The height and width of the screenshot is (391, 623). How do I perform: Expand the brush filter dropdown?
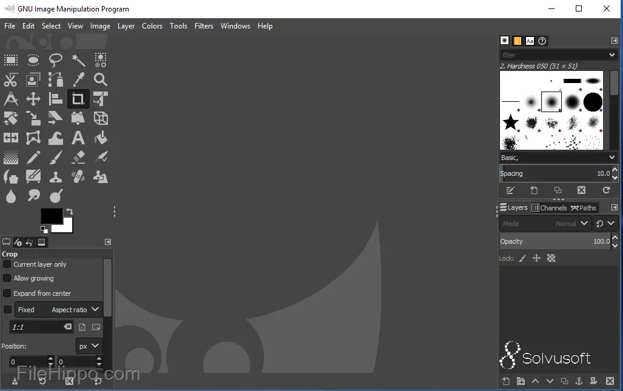(612, 55)
